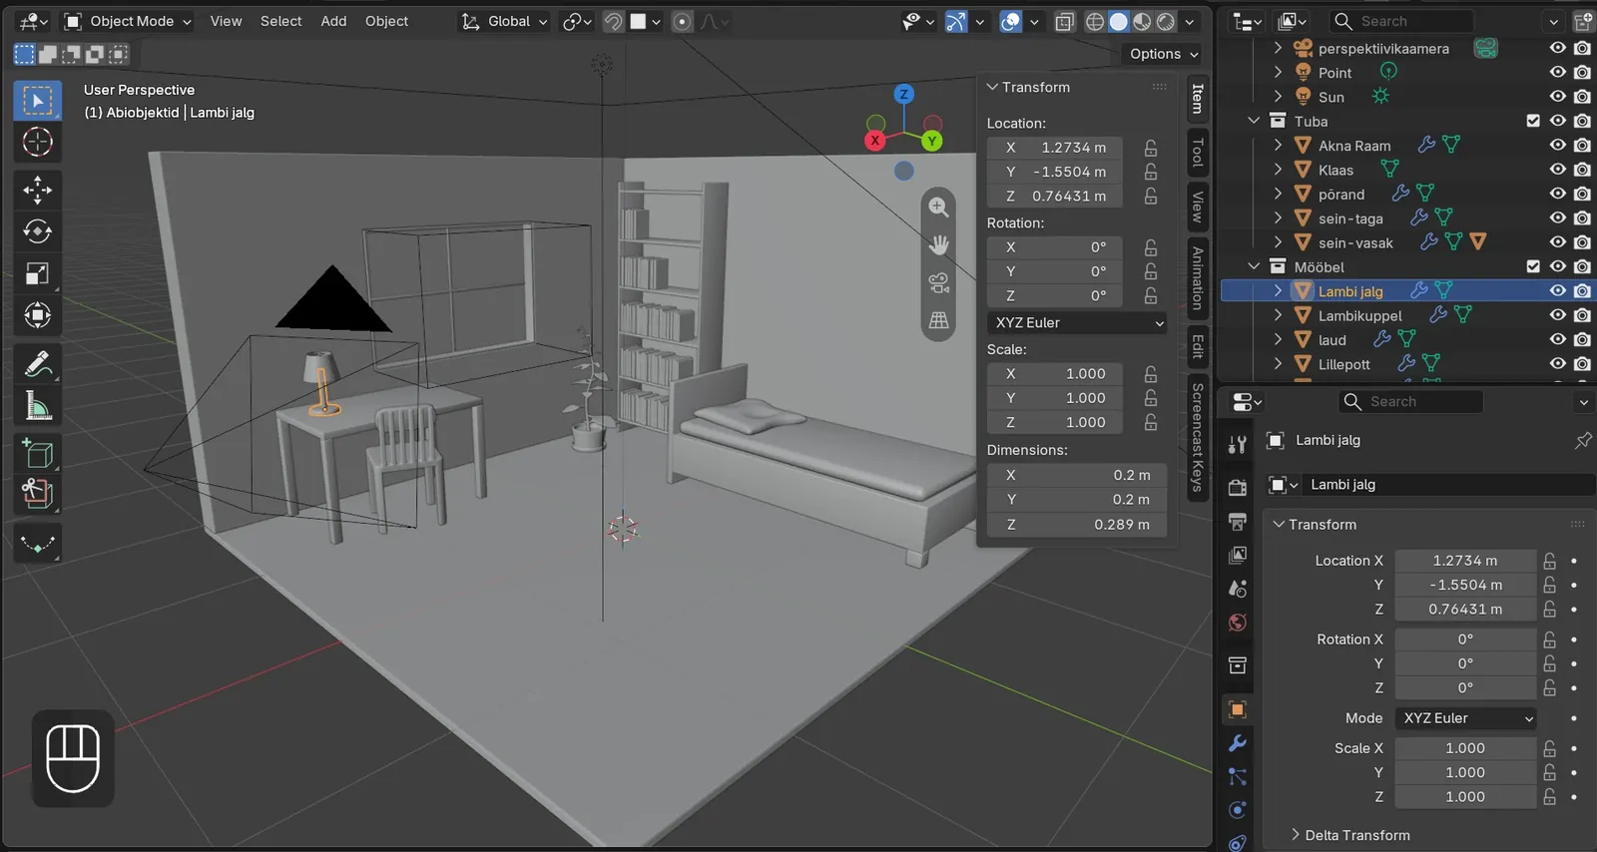The height and width of the screenshot is (852, 1597).
Task: Switch perspective/orthographic grid icon
Action: pos(938,321)
